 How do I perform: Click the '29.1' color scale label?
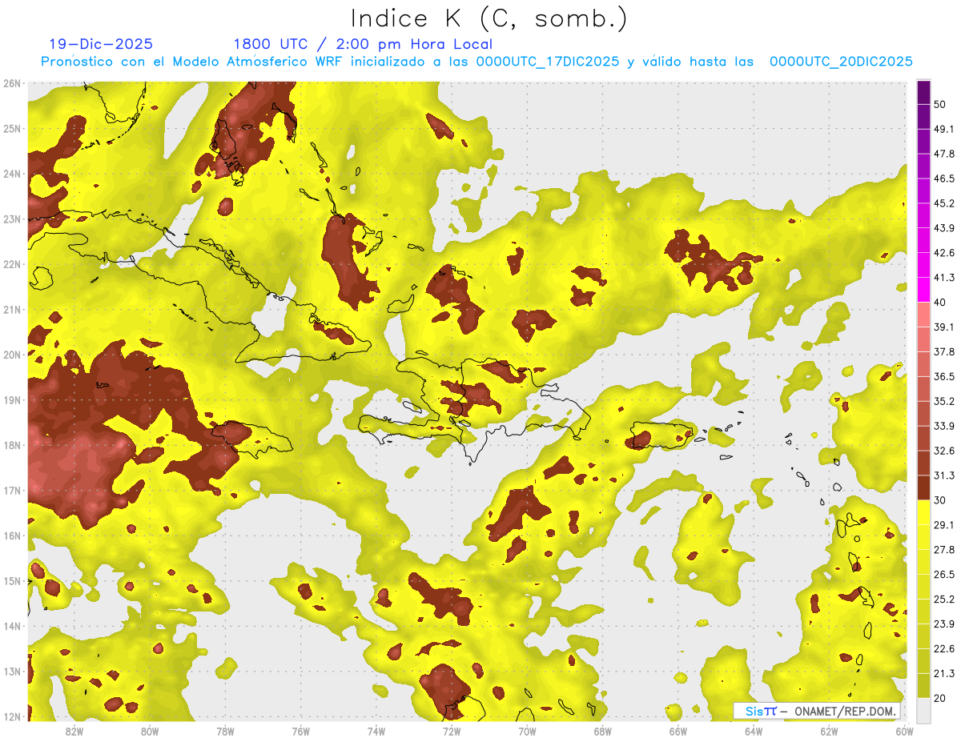tap(943, 524)
